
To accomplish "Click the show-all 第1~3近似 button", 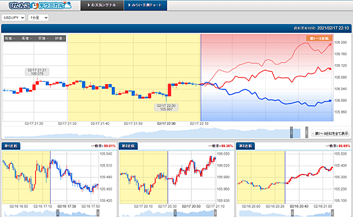I will (x=331, y=133).
